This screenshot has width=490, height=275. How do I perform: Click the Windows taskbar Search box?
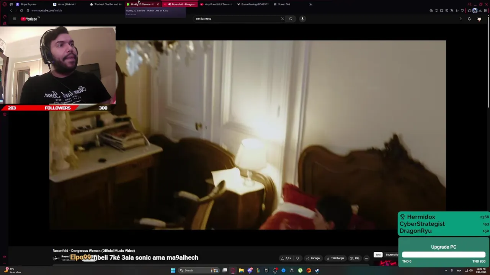[199, 270]
